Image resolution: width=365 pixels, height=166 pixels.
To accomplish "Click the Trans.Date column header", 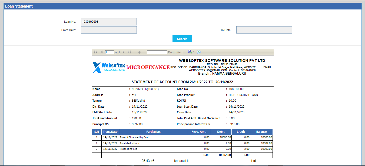I will (x=110, y=132).
